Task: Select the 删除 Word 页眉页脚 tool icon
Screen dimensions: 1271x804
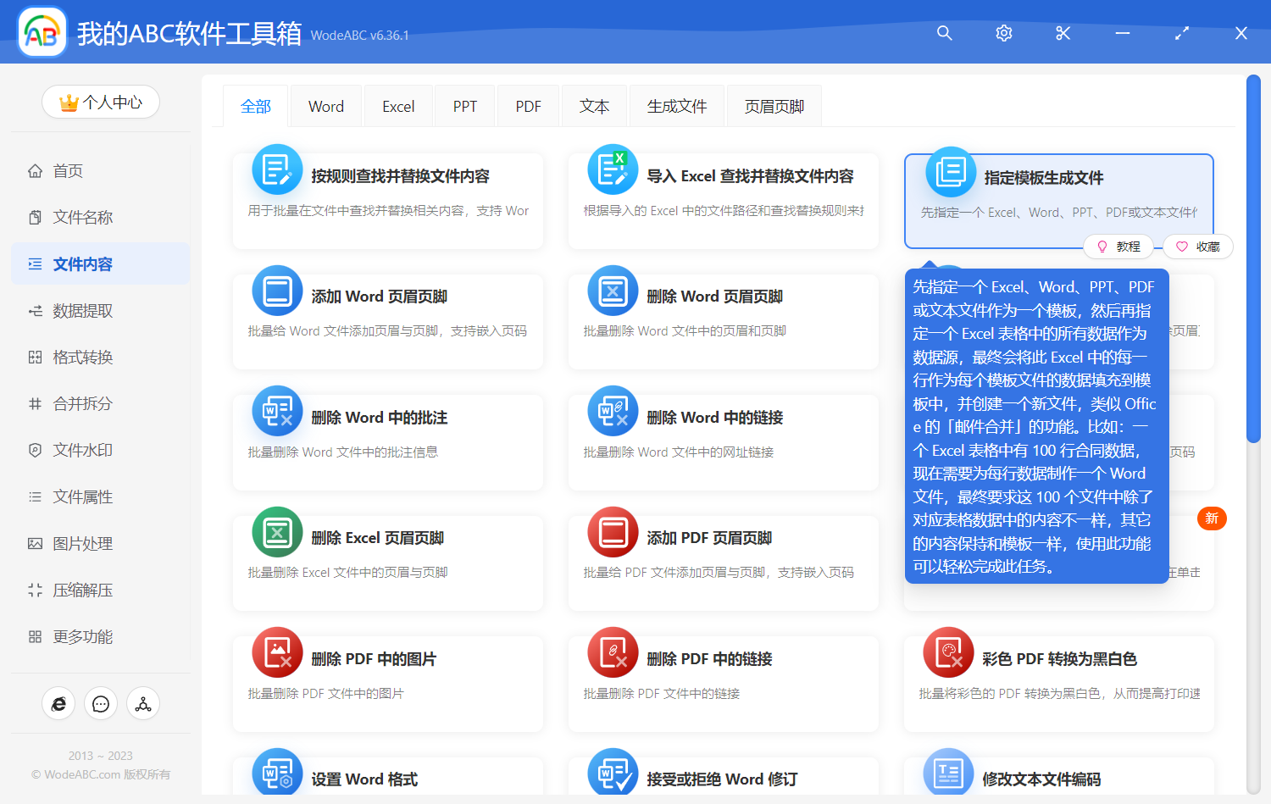Action: [x=613, y=290]
